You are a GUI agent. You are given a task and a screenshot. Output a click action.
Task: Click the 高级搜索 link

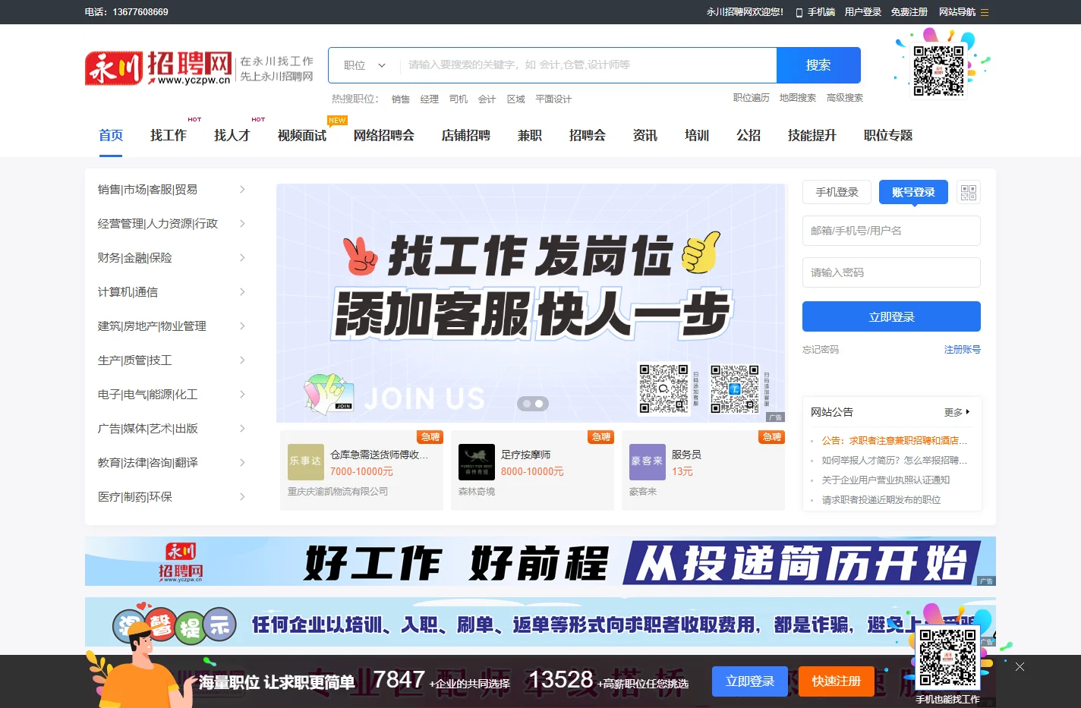coord(845,98)
